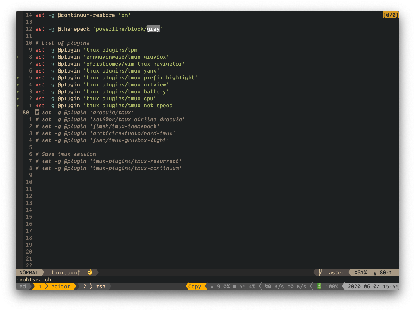Click the '# Save tmux session' comment
Screen dimensions: 415x311
[x=65, y=154]
